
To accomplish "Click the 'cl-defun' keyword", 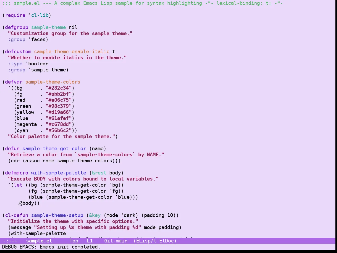I will (17, 215).
